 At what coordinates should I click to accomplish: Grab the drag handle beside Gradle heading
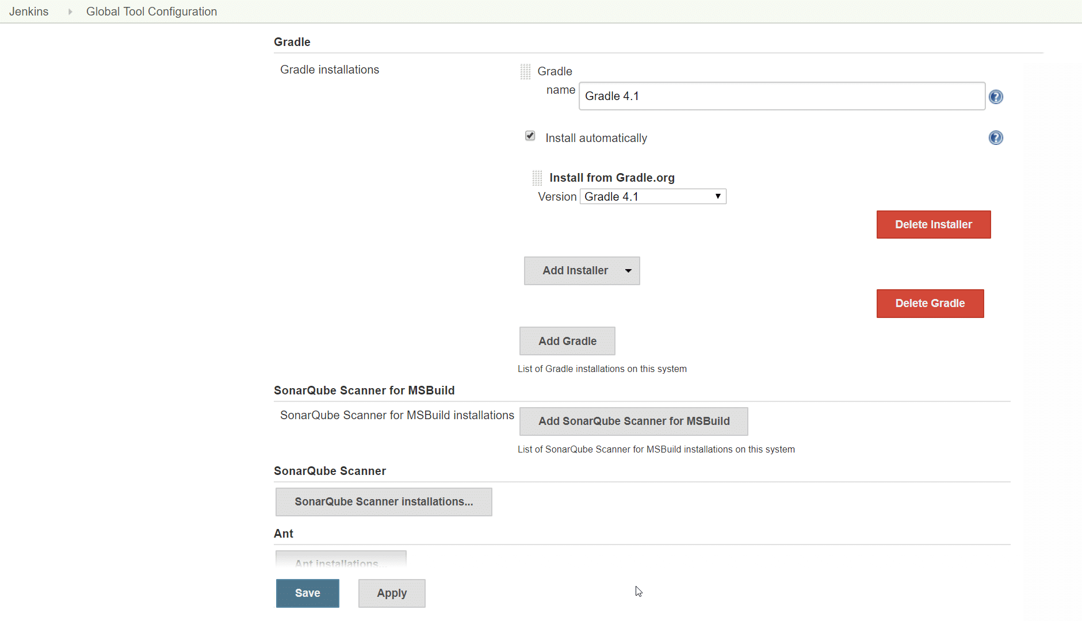(x=525, y=72)
